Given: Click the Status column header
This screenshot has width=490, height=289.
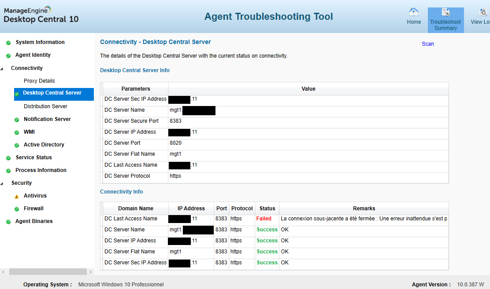Looking at the screenshot, I should [267, 209].
